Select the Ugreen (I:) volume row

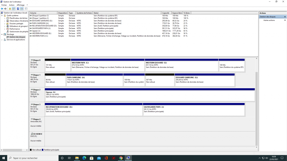click(x=36, y=31)
